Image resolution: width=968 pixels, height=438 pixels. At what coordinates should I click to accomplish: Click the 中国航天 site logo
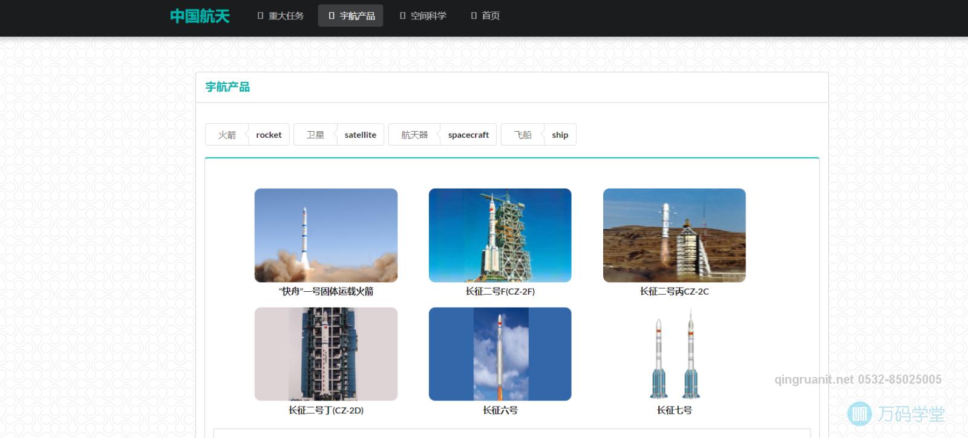click(x=200, y=16)
